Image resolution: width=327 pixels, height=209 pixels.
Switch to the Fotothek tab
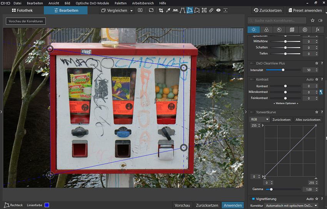22,10
